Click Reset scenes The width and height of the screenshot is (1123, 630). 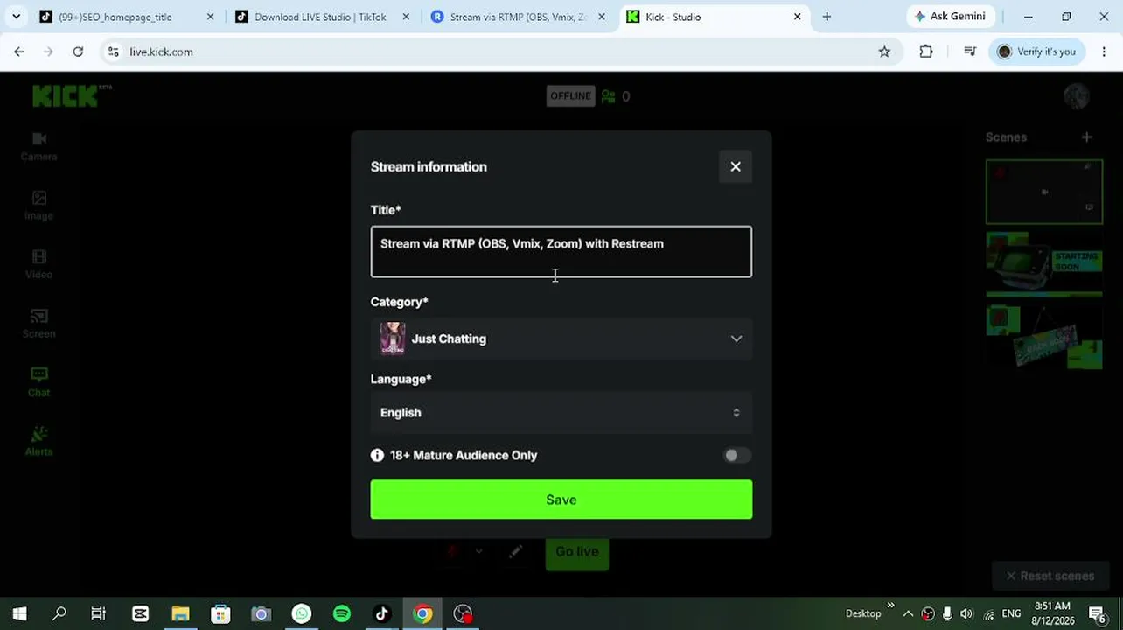(1050, 576)
